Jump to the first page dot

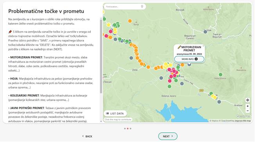point(125,128)
